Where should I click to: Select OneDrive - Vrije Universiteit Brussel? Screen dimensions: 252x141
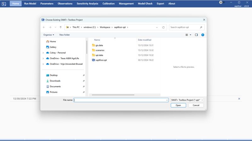coord(66,64)
